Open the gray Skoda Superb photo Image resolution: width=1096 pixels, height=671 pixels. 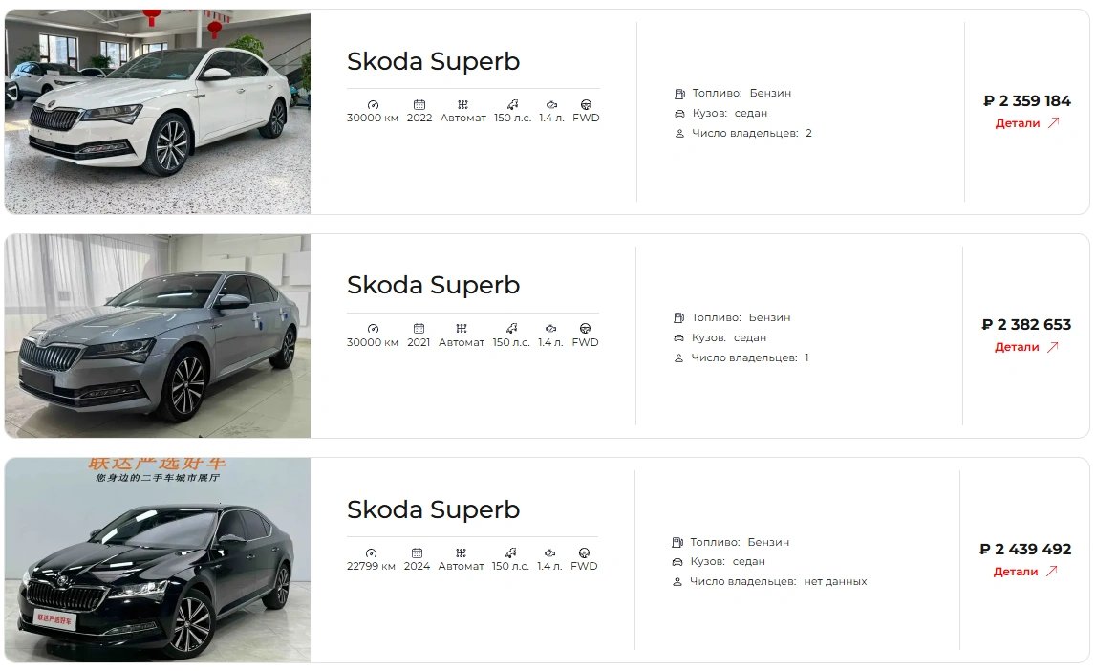[158, 335]
